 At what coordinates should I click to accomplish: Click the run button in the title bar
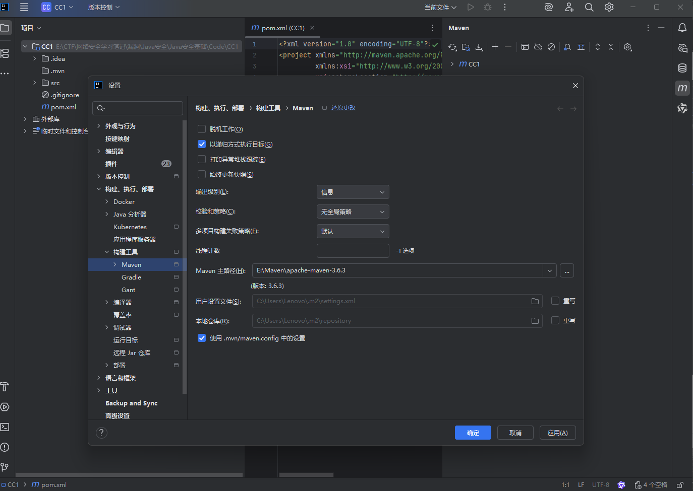pos(471,7)
